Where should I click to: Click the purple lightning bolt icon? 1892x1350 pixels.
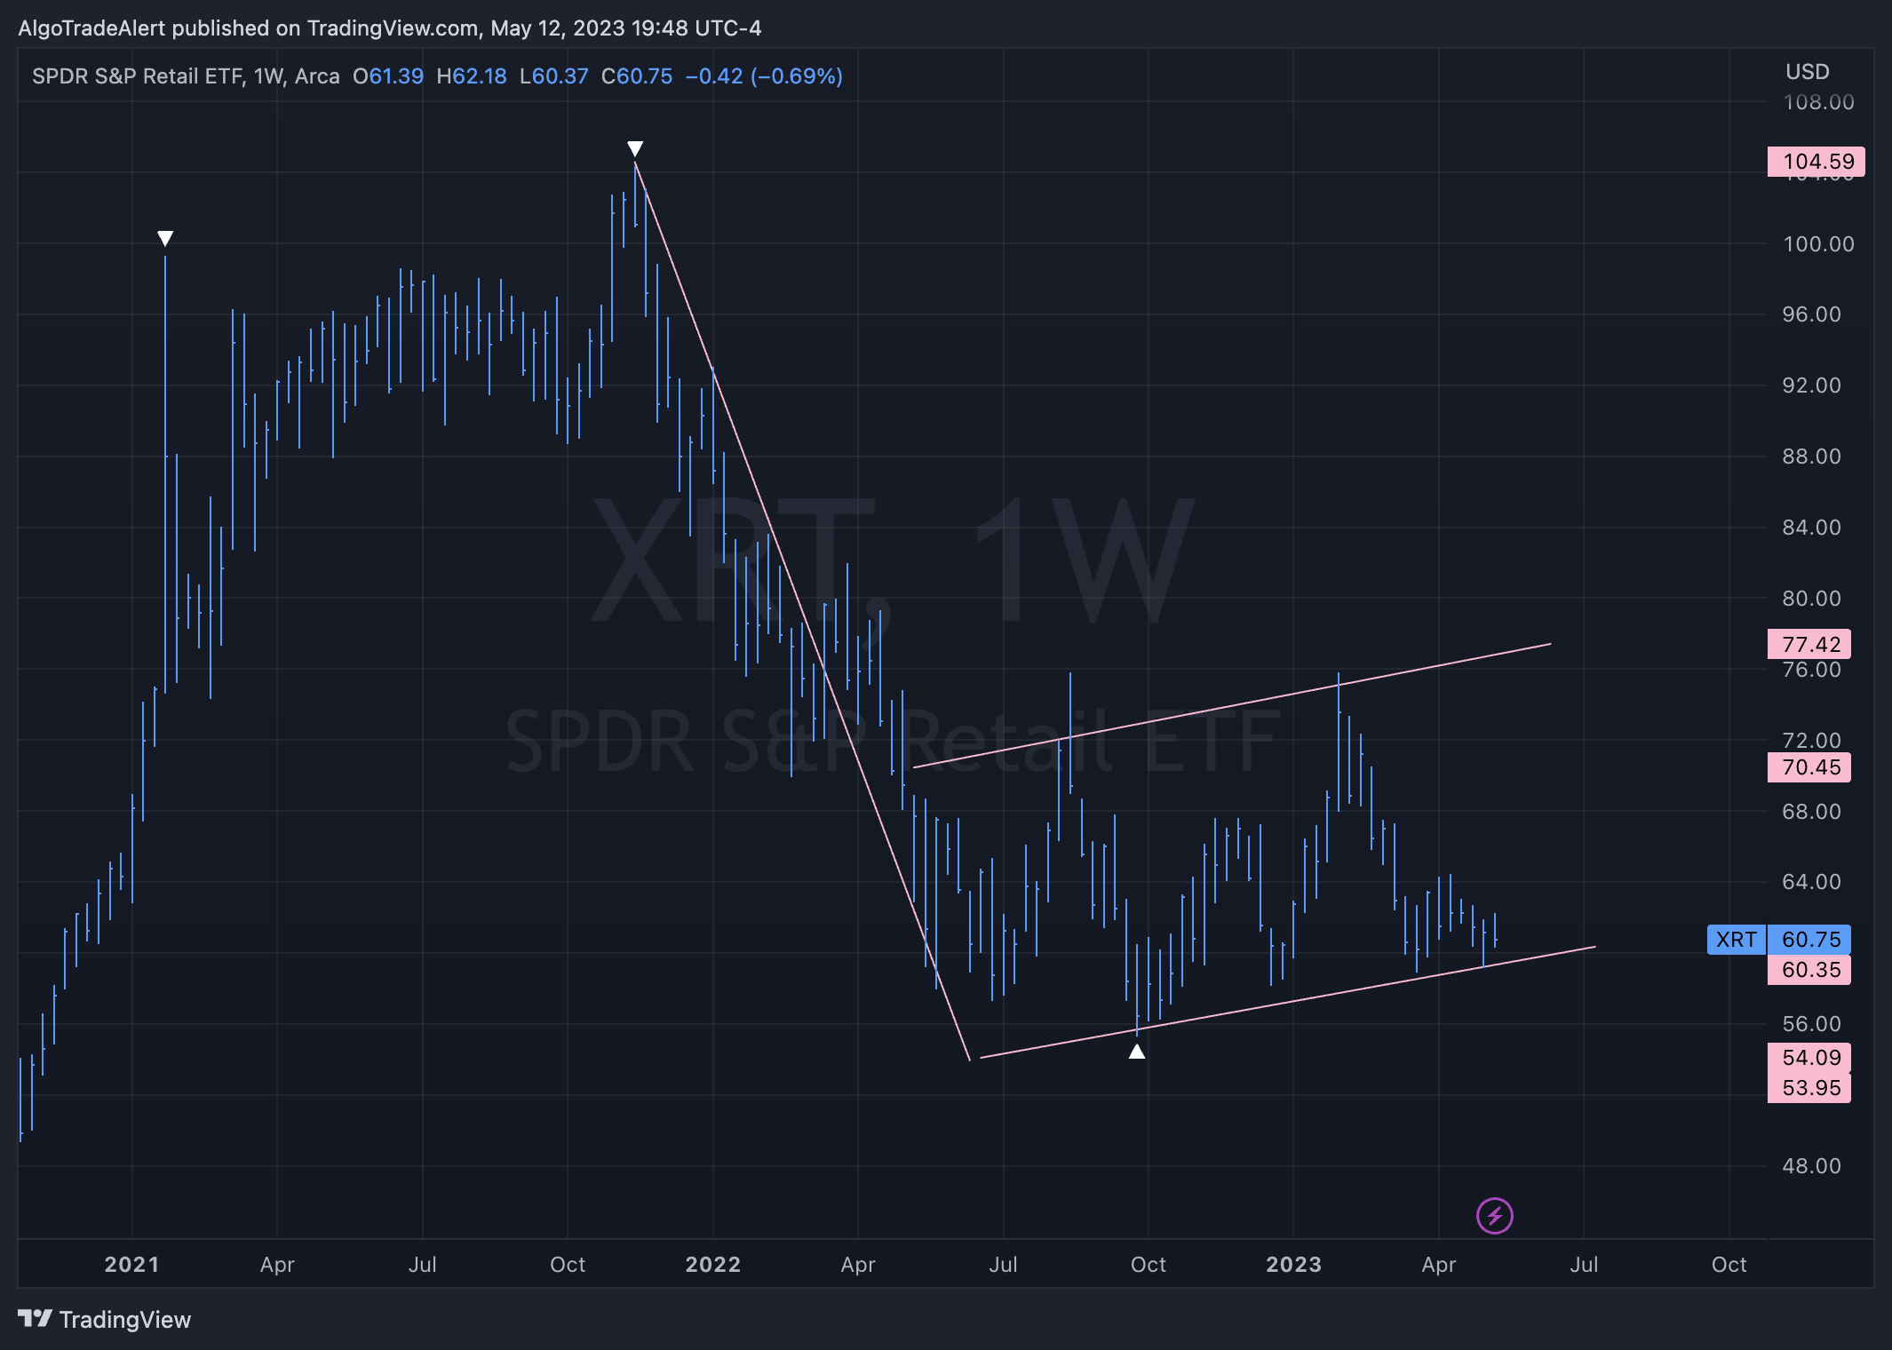click(x=1494, y=1216)
